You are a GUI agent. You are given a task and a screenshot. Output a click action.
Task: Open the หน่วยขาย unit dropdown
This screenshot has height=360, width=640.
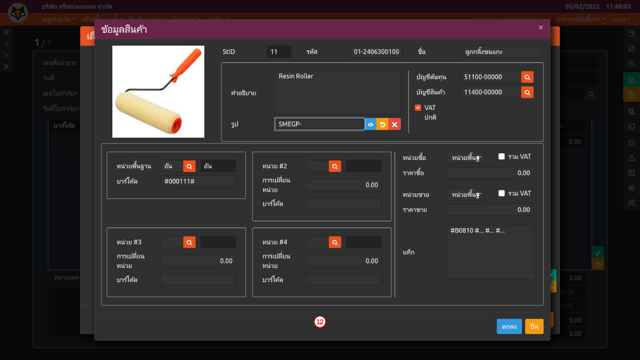466,194
